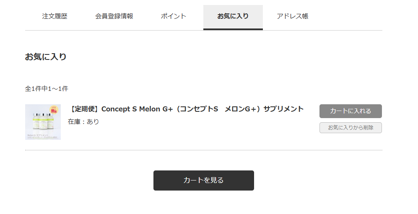Open the 注文履歴 tab
Image resolution: width=418 pixels, height=214 pixels.
coord(55,16)
